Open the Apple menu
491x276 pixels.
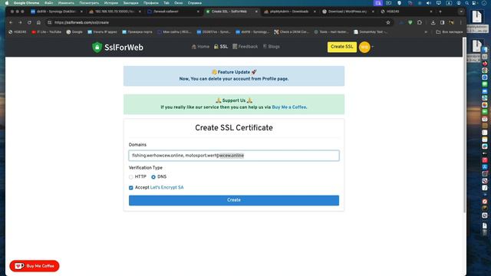[7, 3]
